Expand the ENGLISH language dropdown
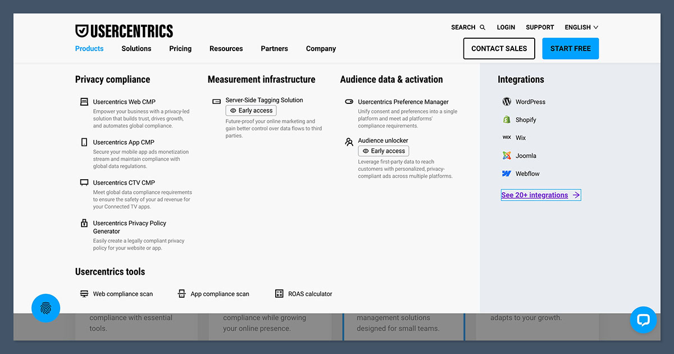The width and height of the screenshot is (674, 354). coord(581,27)
